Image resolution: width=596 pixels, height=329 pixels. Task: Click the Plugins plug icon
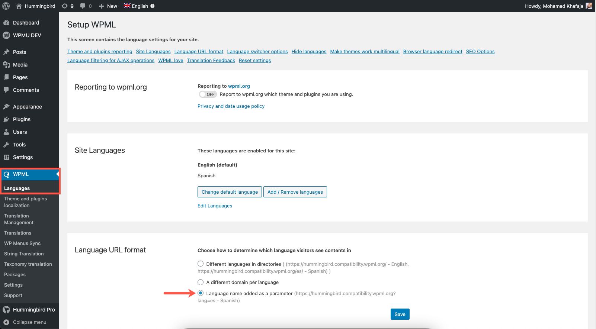click(6, 119)
